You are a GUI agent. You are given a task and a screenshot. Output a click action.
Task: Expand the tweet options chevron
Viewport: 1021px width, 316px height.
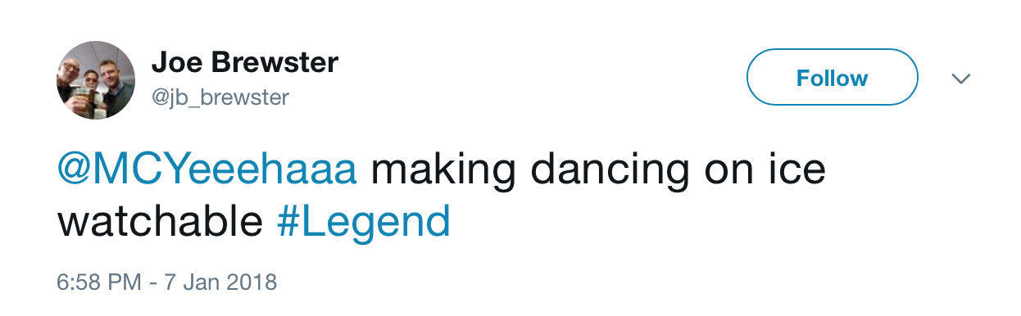point(960,79)
